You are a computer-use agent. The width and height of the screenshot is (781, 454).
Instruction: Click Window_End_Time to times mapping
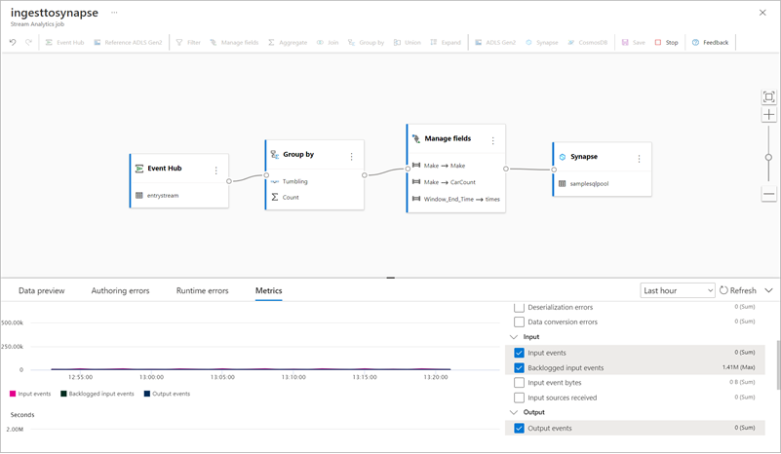pyautogui.click(x=455, y=199)
